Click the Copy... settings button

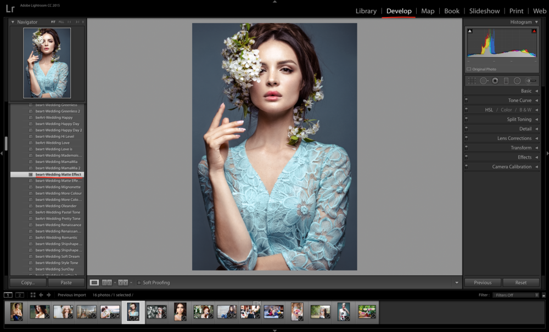click(28, 283)
